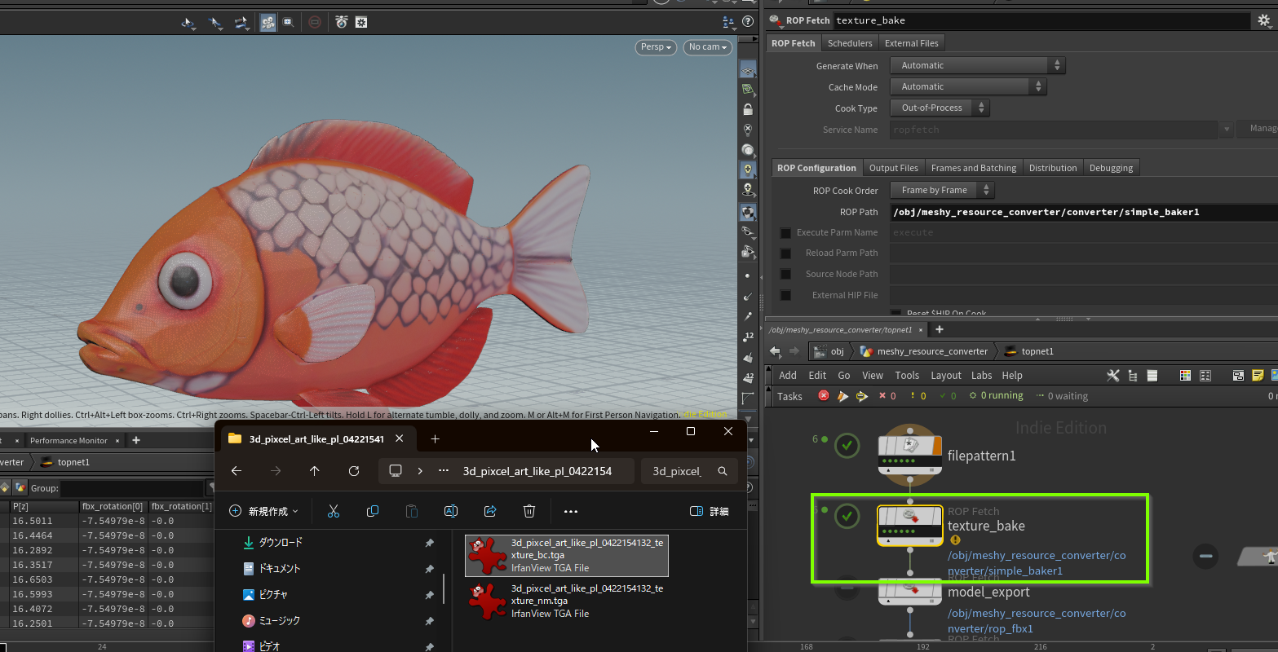This screenshot has height=652, width=1278.
Task: Enable Execute Parm Name checkbox
Action: tap(785, 232)
